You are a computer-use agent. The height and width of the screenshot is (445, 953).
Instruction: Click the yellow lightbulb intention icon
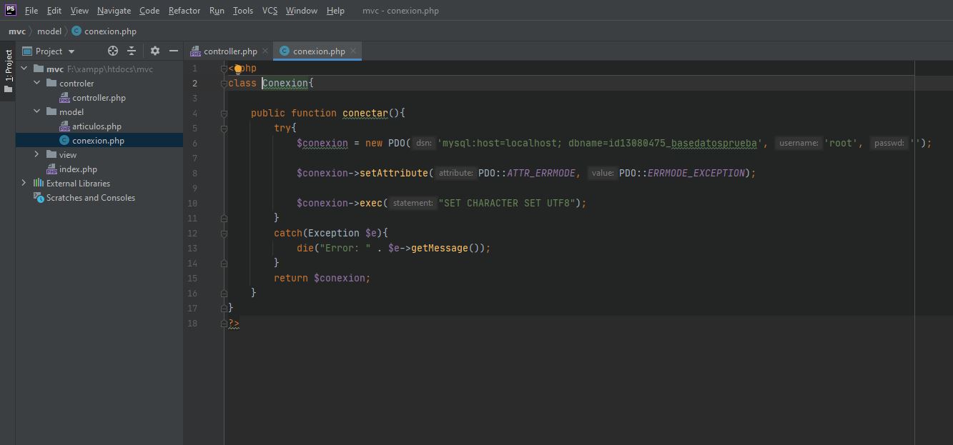click(x=238, y=69)
